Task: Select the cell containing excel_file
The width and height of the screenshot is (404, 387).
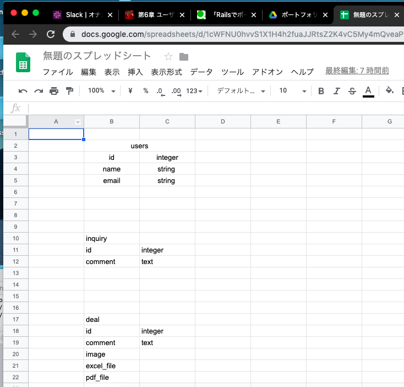Action: click(112, 366)
